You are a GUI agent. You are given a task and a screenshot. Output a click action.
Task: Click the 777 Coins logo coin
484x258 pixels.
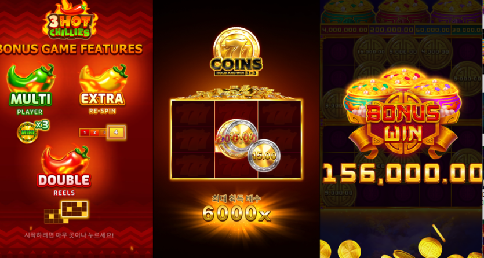pos(236,51)
